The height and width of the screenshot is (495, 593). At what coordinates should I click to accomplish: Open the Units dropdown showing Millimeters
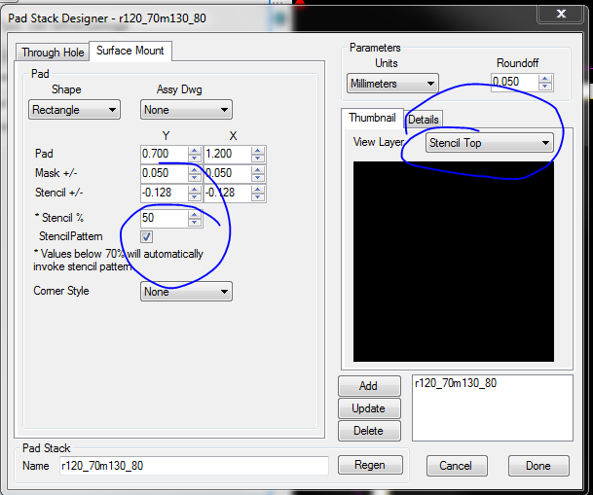pyautogui.click(x=392, y=84)
